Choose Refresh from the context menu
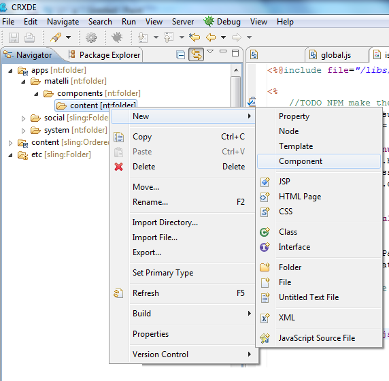 coord(182,293)
